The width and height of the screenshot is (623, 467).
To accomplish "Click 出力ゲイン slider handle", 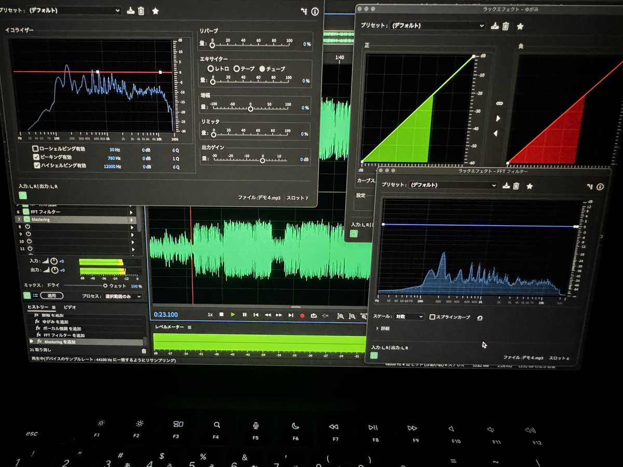I will pyautogui.click(x=262, y=160).
